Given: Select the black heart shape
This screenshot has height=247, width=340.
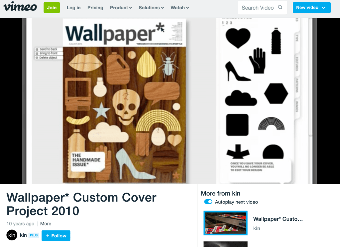Looking at the screenshot, I should (238, 38).
